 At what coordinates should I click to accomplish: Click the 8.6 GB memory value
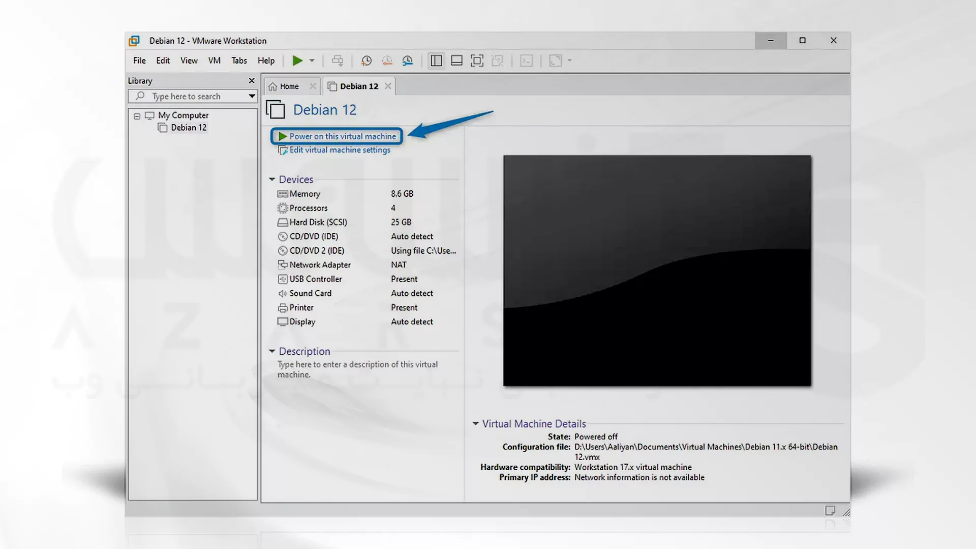pos(402,194)
